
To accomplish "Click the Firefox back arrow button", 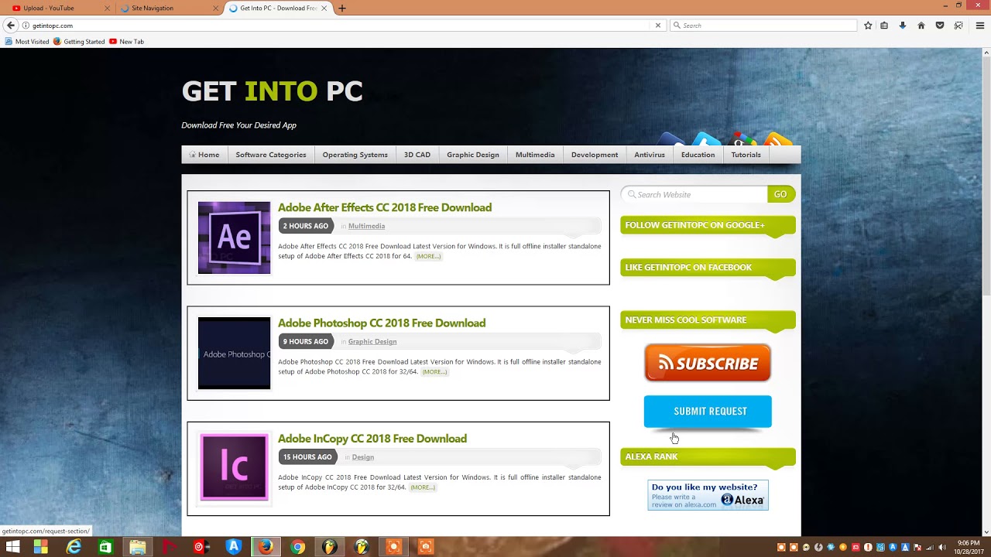I will coord(11,26).
